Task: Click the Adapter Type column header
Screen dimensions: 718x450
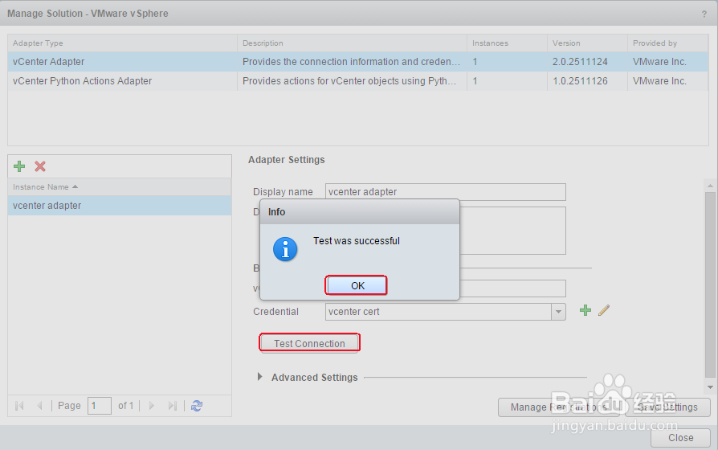Action: pos(122,43)
